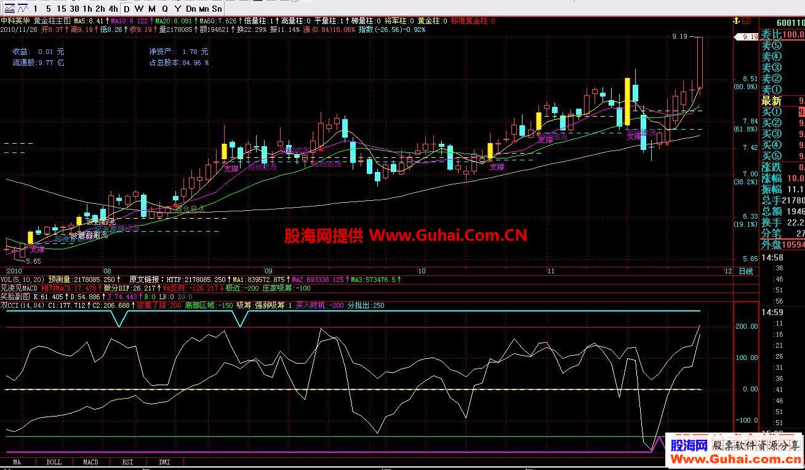Screen dimensions: 805x470
Task: Open the MA indicator tab
Action: tap(17, 461)
